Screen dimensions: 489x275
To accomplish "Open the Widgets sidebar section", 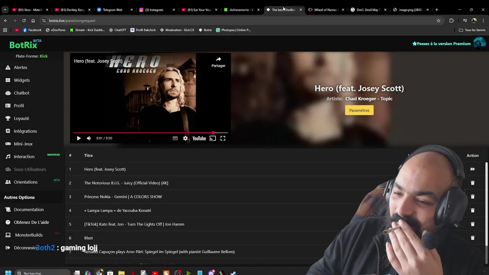I will point(21,80).
